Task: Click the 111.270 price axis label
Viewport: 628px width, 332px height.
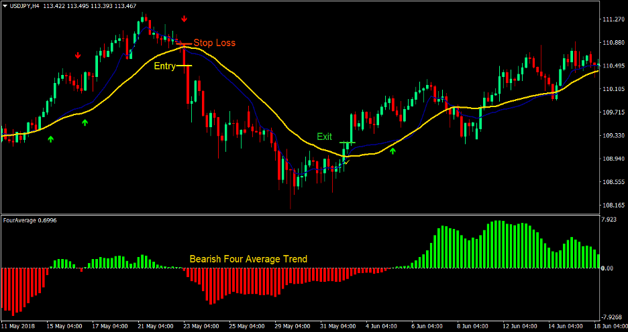Action: (613, 19)
